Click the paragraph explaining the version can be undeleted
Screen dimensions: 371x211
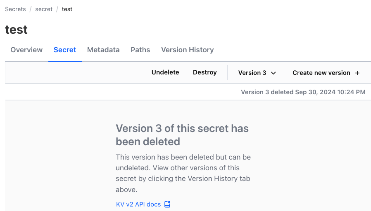click(x=183, y=173)
